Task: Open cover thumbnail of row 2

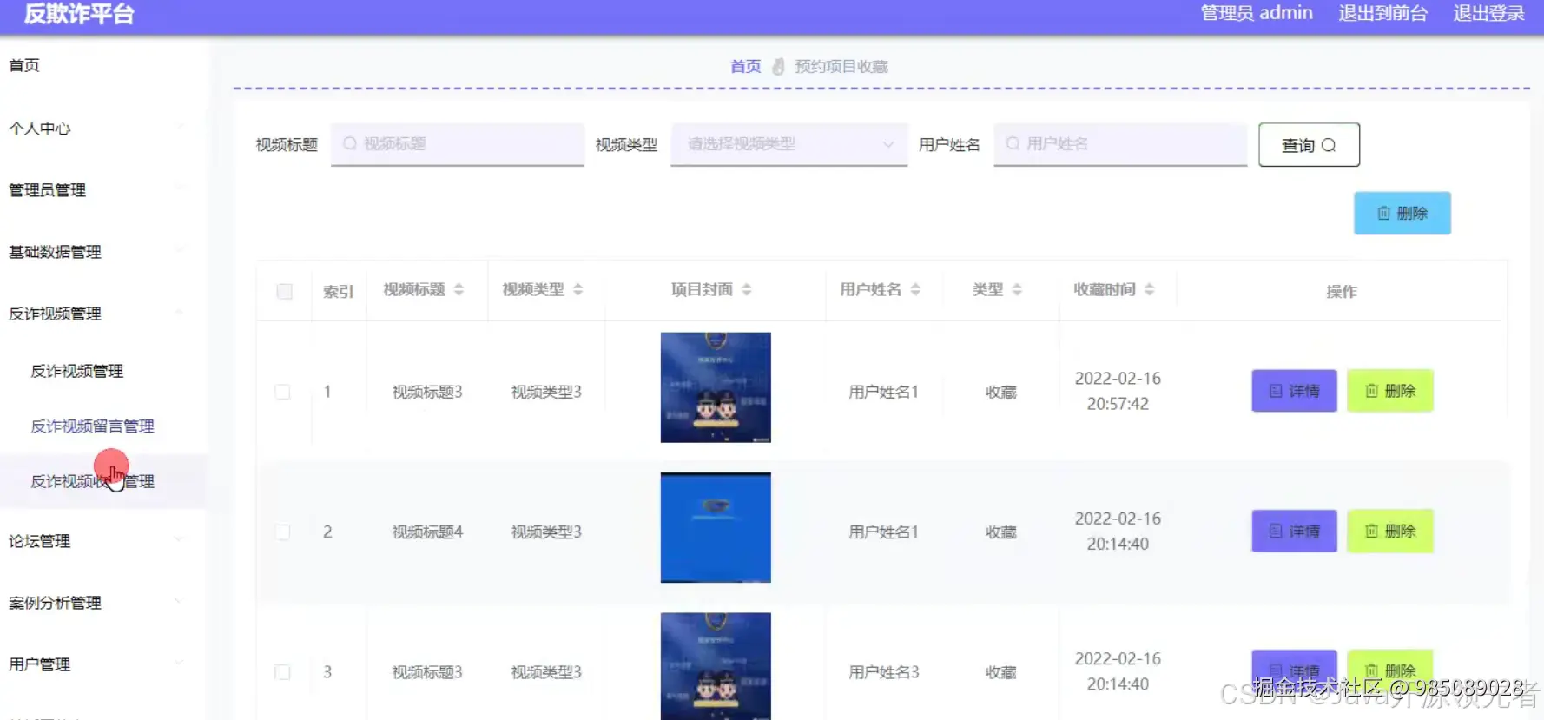Action: [716, 527]
